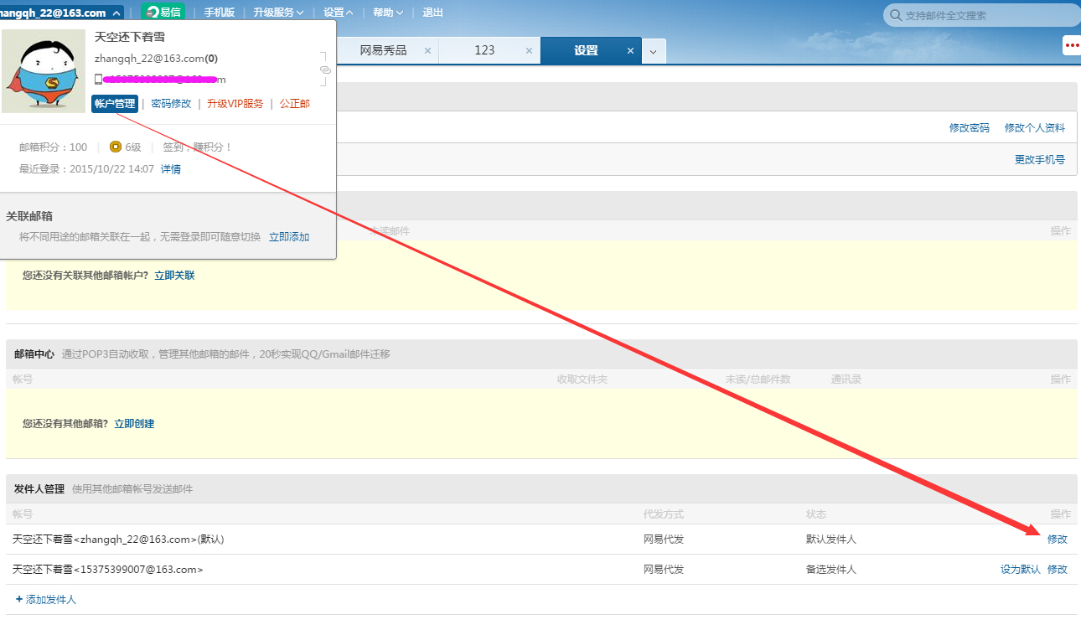Click the 帐户管理 button
The height and width of the screenshot is (630, 1081).
115,104
